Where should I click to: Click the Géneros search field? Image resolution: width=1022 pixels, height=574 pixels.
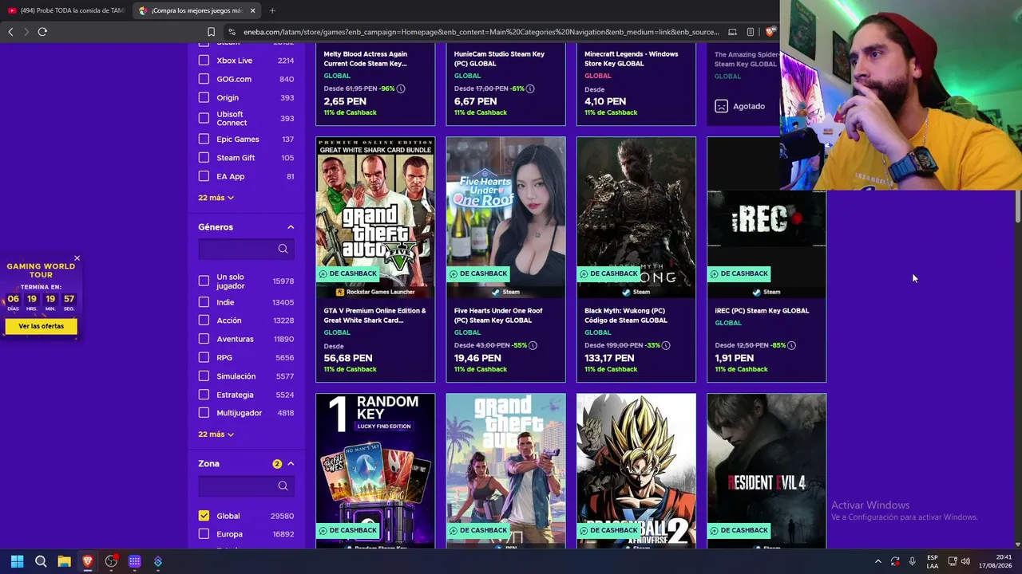tap(246, 250)
